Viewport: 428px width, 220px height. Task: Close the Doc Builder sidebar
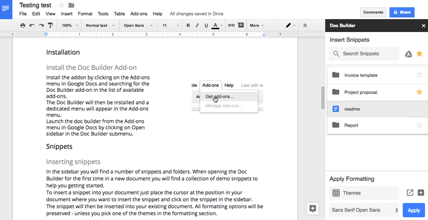pyautogui.click(x=423, y=26)
